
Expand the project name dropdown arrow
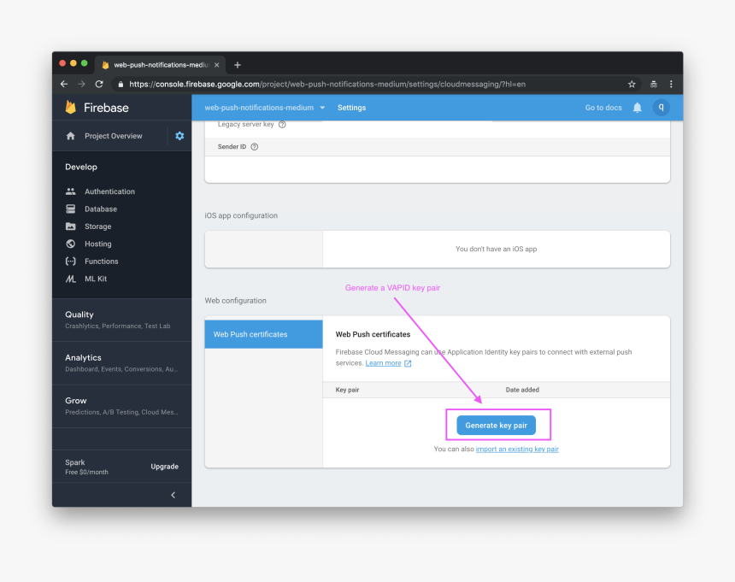[x=322, y=108]
